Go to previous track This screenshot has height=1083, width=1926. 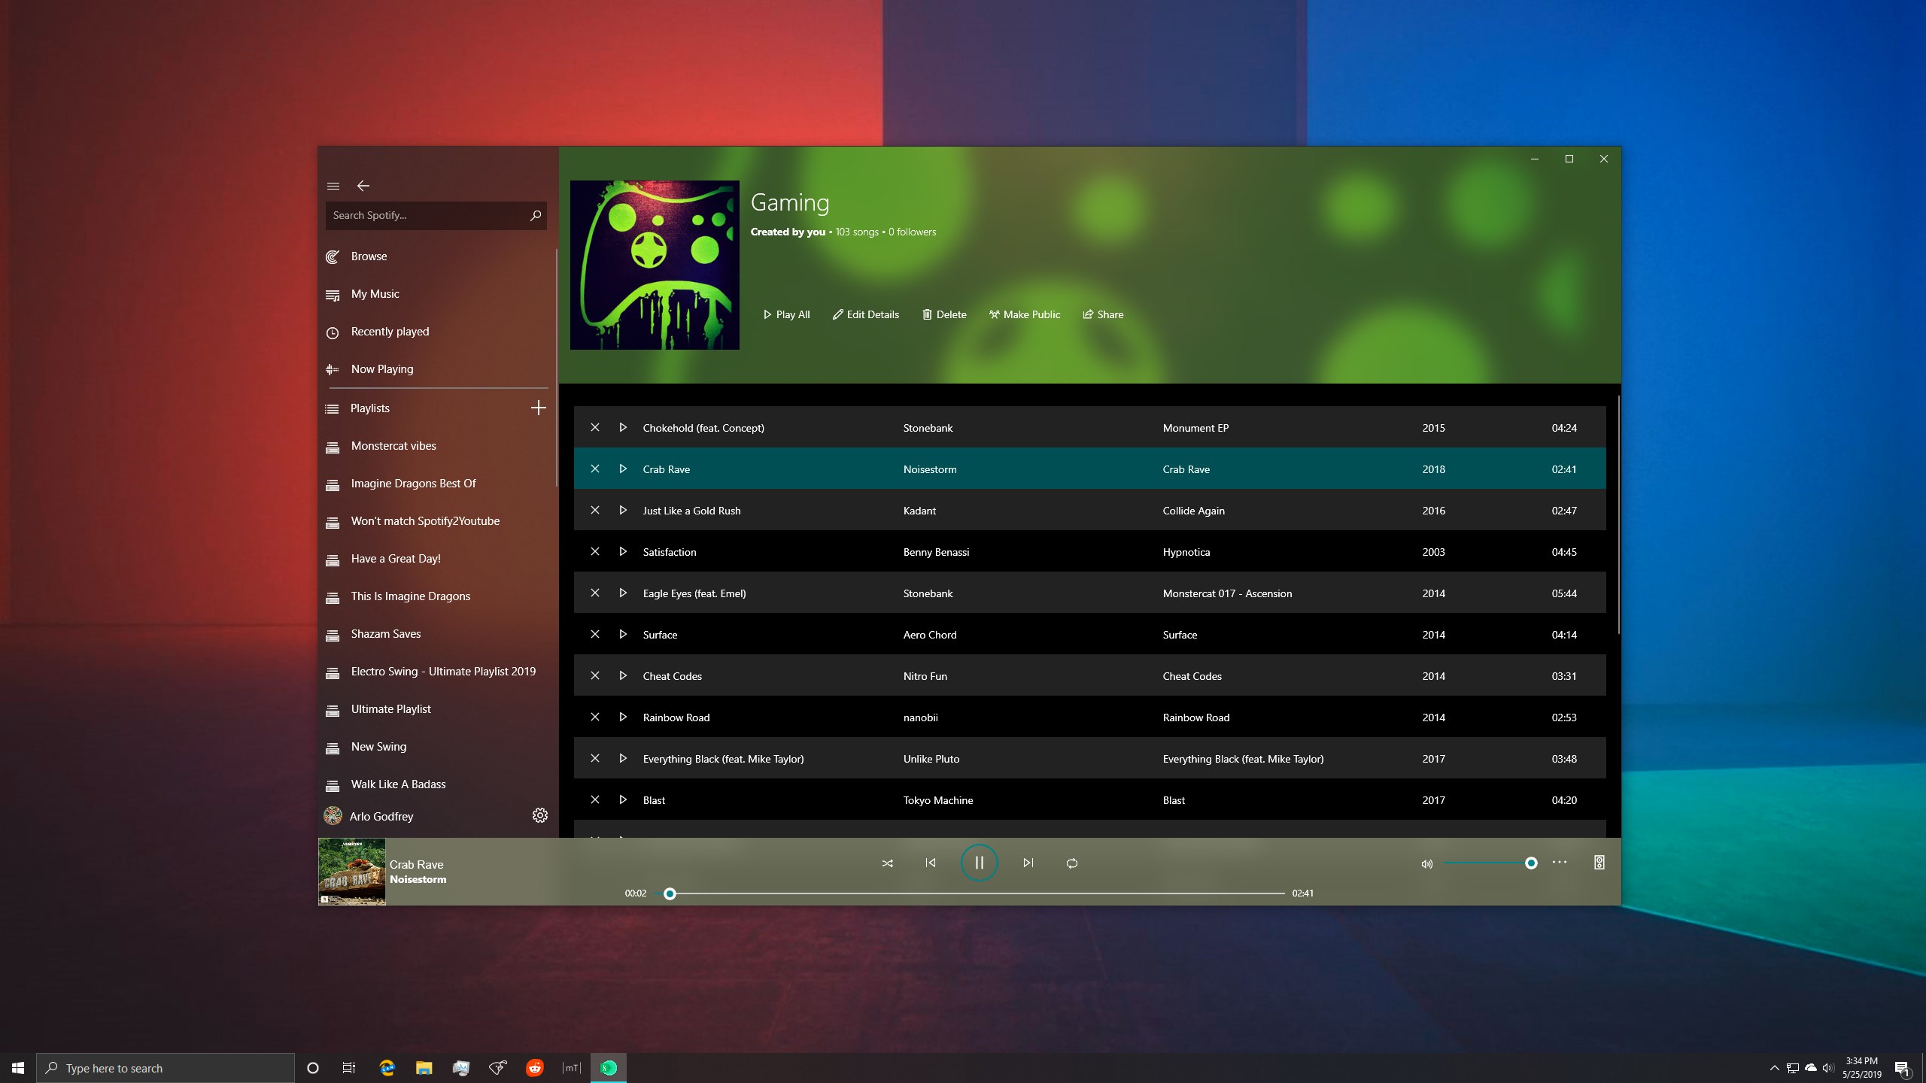coord(931,863)
